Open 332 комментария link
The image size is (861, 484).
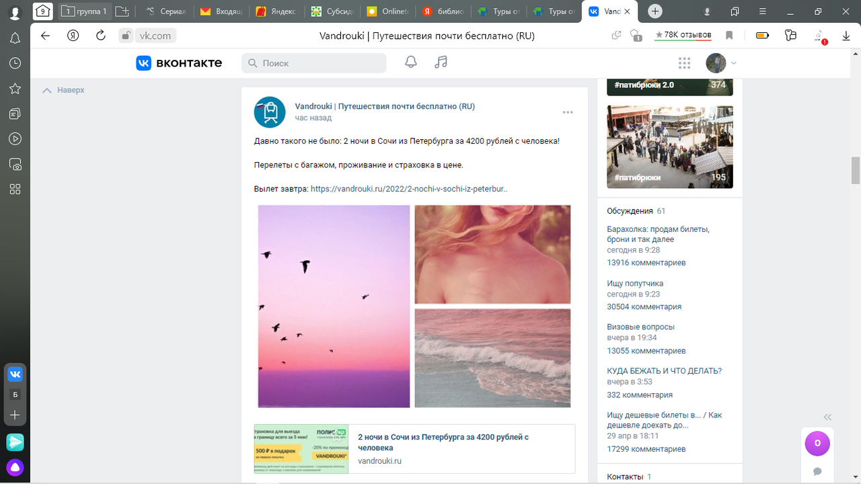(x=640, y=395)
